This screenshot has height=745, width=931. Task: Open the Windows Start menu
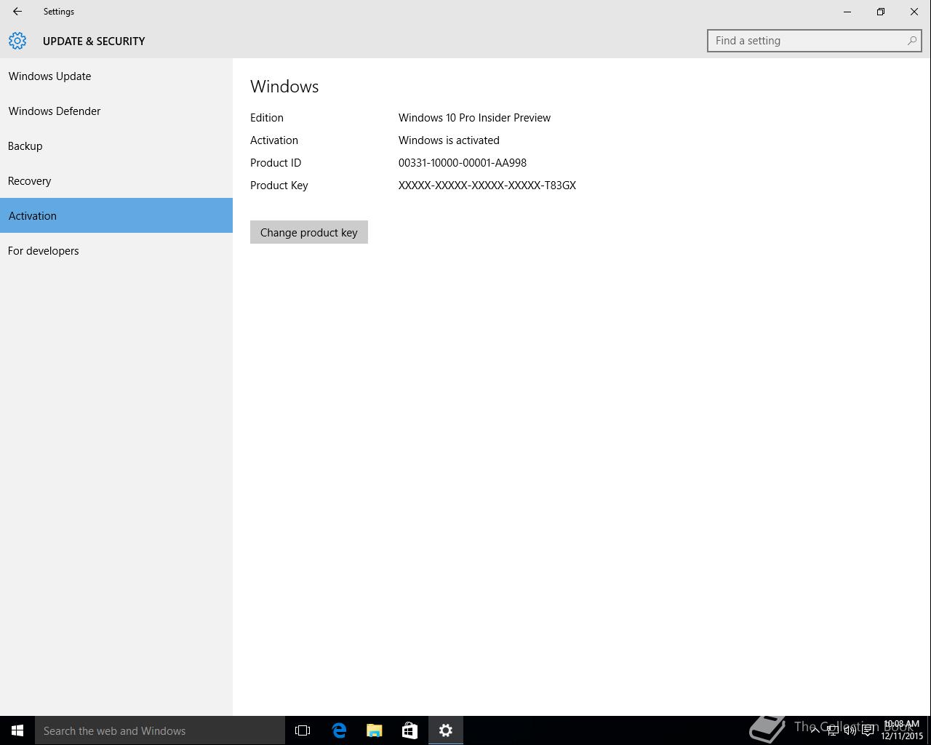(17, 730)
